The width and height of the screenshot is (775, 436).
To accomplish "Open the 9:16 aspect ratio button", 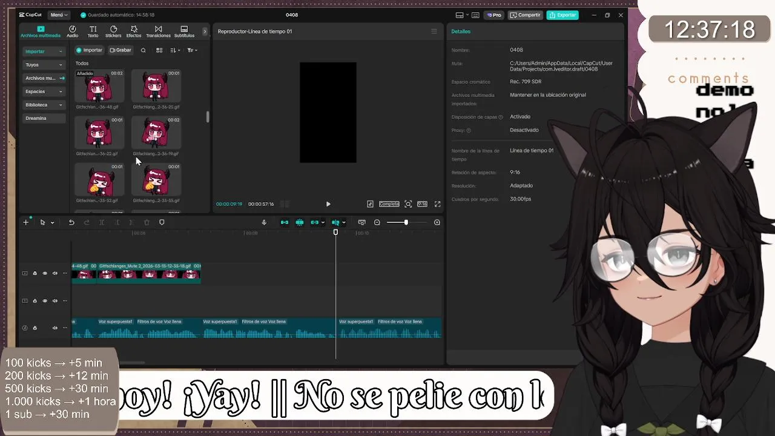I will [x=422, y=204].
